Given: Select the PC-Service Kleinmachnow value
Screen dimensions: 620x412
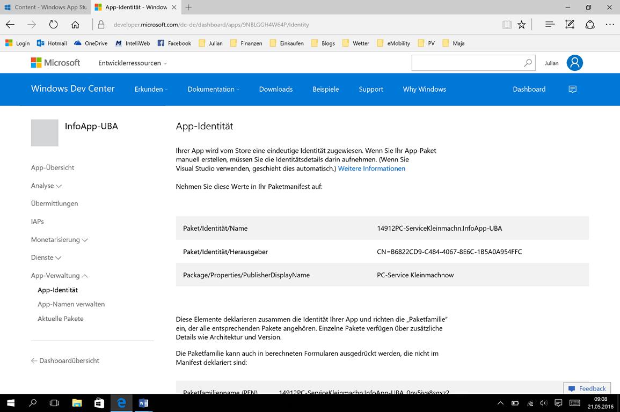Looking at the screenshot, I should coord(415,275).
